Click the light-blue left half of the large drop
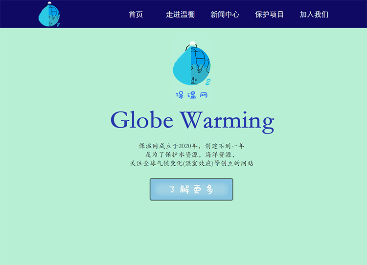This screenshot has height=265, width=367. click(181, 68)
